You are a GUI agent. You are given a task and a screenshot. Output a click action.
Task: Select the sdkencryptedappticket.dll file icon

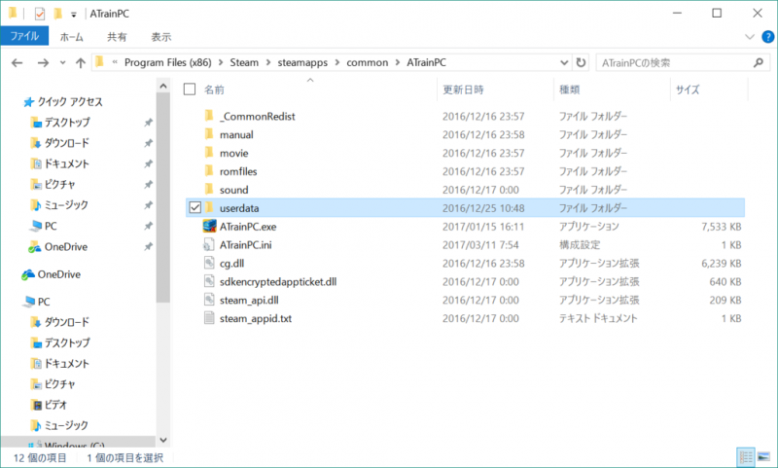209,281
